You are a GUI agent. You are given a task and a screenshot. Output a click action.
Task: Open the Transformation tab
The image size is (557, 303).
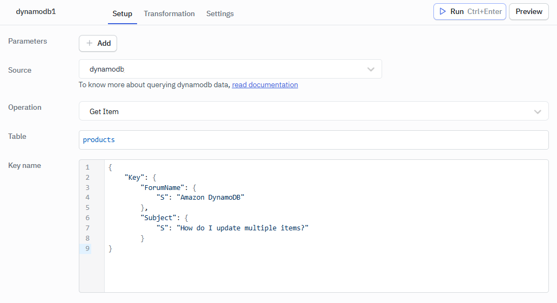169,13
